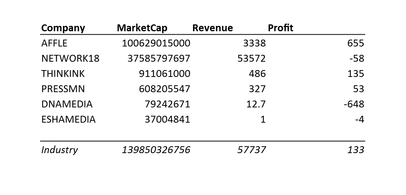Viewport: 406px width, 195px height.
Task: Select DNAMEDIA revenue value 12.7
Action: coord(256,104)
